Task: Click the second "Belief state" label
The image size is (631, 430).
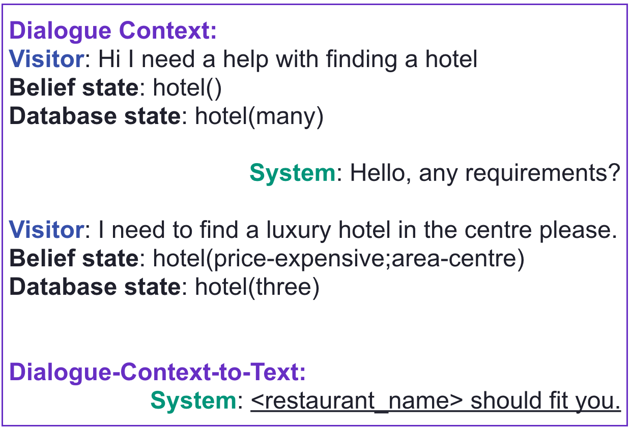Action: point(74,259)
